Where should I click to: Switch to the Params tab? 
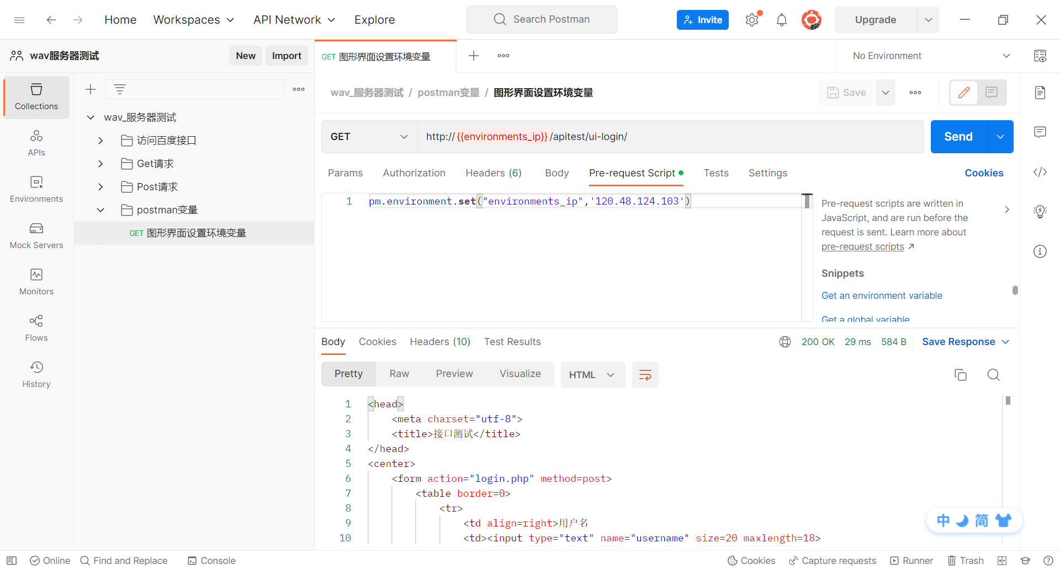click(x=346, y=173)
